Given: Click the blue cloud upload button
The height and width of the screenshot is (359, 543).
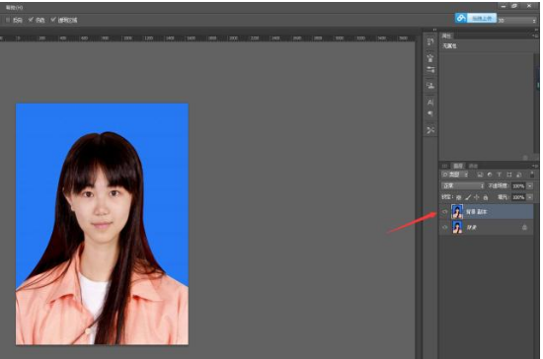Looking at the screenshot, I should click(x=476, y=18).
